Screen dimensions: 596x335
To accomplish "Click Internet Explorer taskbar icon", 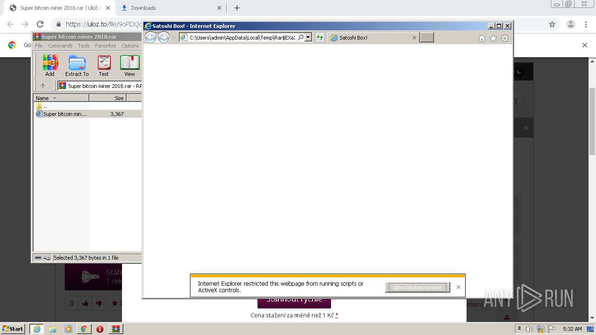I will pyautogui.click(x=37, y=328).
